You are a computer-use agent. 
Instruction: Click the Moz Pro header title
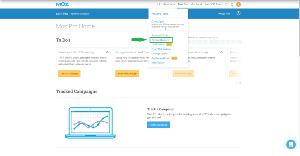pos(62,14)
